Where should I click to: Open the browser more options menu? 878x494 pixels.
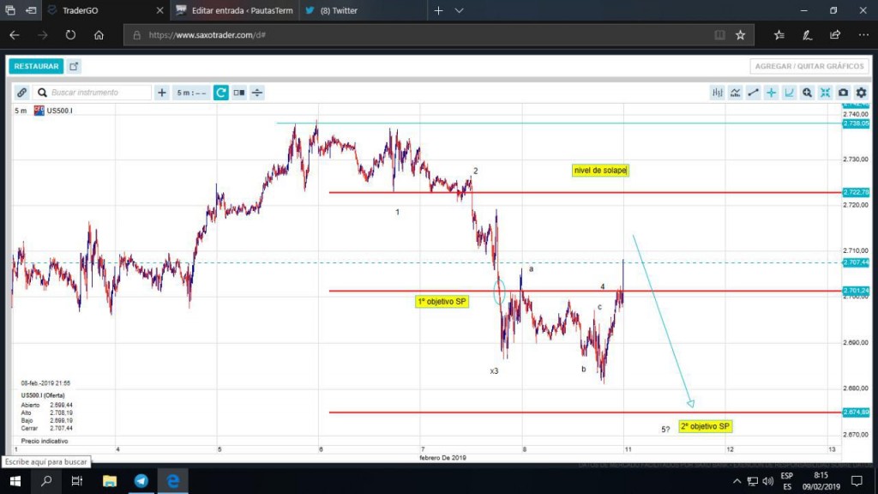(x=863, y=34)
